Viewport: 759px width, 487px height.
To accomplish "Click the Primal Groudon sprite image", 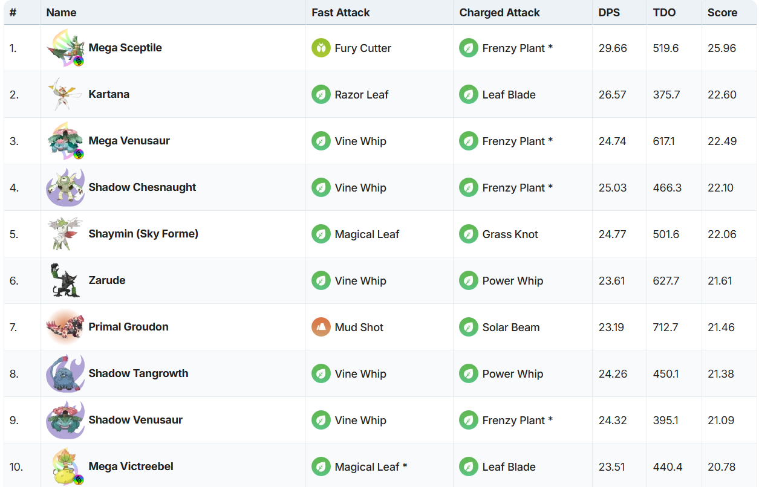I will [65, 327].
